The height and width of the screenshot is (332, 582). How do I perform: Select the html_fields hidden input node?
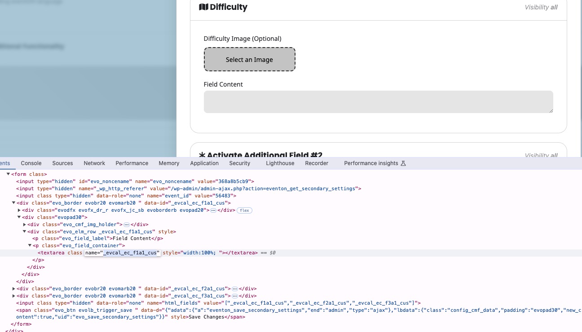click(218, 303)
